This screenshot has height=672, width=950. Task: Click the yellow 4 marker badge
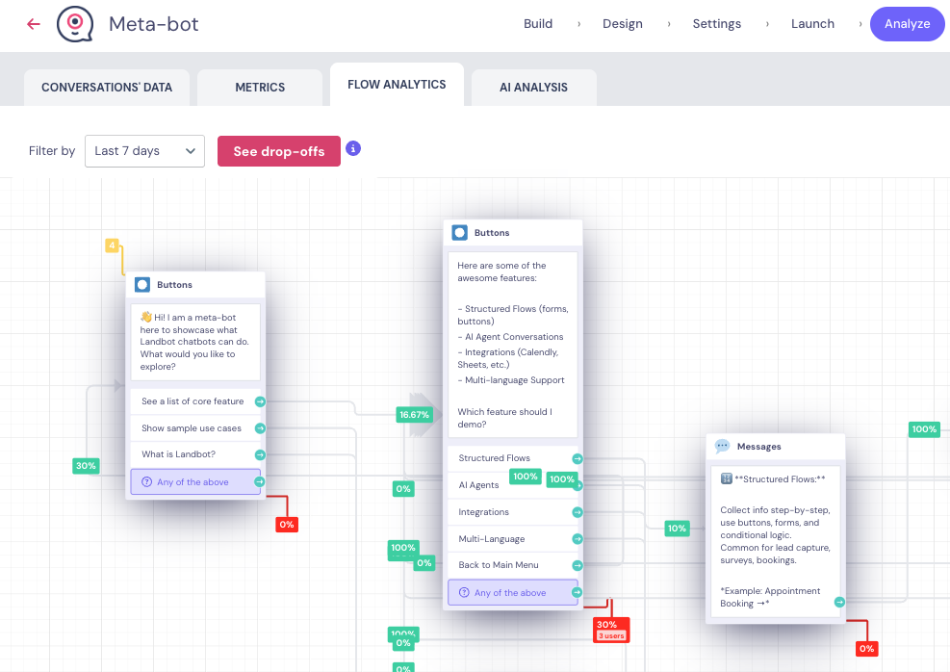[112, 246]
